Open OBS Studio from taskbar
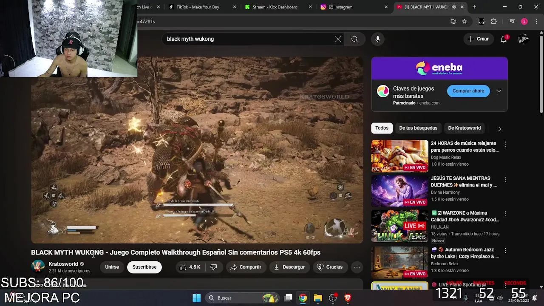The width and height of the screenshot is (544, 306). [333, 298]
